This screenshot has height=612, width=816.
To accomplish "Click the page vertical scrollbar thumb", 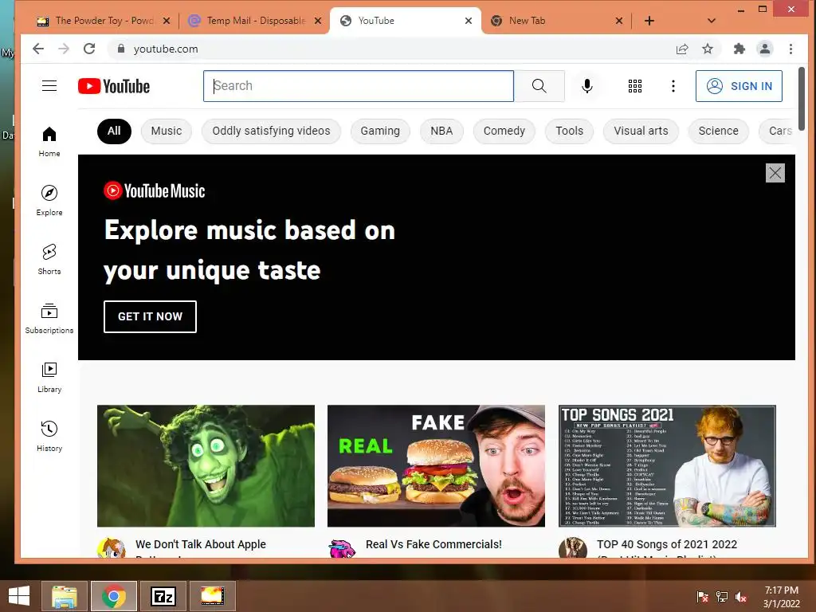I will [x=802, y=99].
